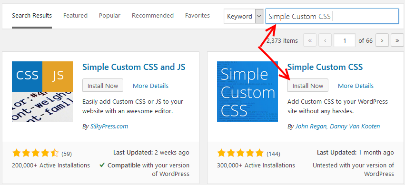Open the Search Results tab

click(x=32, y=16)
